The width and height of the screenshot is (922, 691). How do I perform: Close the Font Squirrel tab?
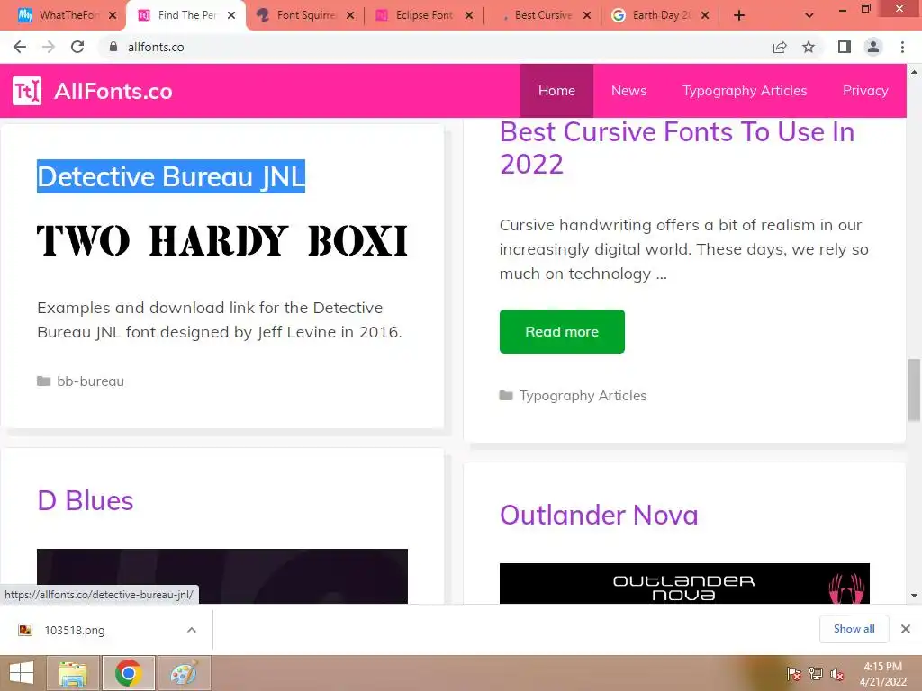[350, 15]
